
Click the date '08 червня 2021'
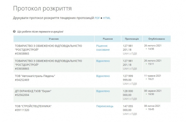(x=153, y=91)
